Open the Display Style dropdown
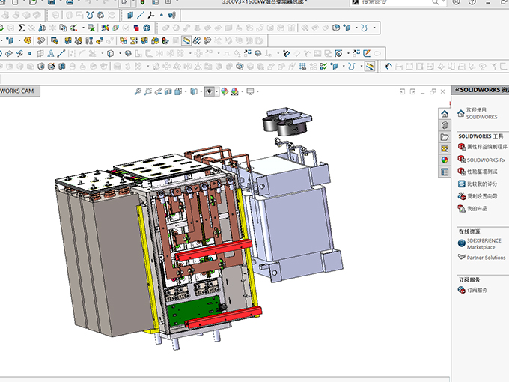This screenshot has height=382, width=509. pos(195,92)
